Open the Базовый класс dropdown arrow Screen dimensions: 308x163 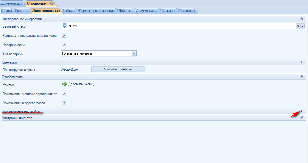click(x=303, y=26)
